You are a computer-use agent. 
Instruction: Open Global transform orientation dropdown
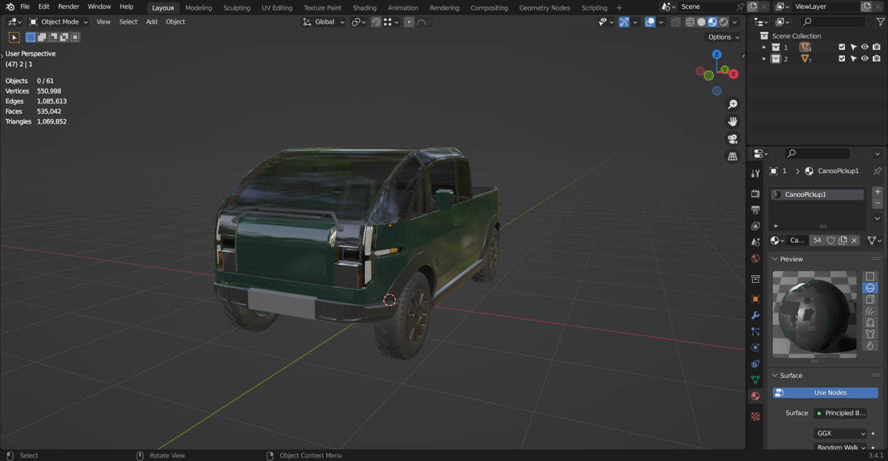(x=323, y=21)
